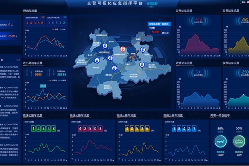The image size is (249, 166).
Task: Click the red marker pin on the map
Action: click(122, 49)
